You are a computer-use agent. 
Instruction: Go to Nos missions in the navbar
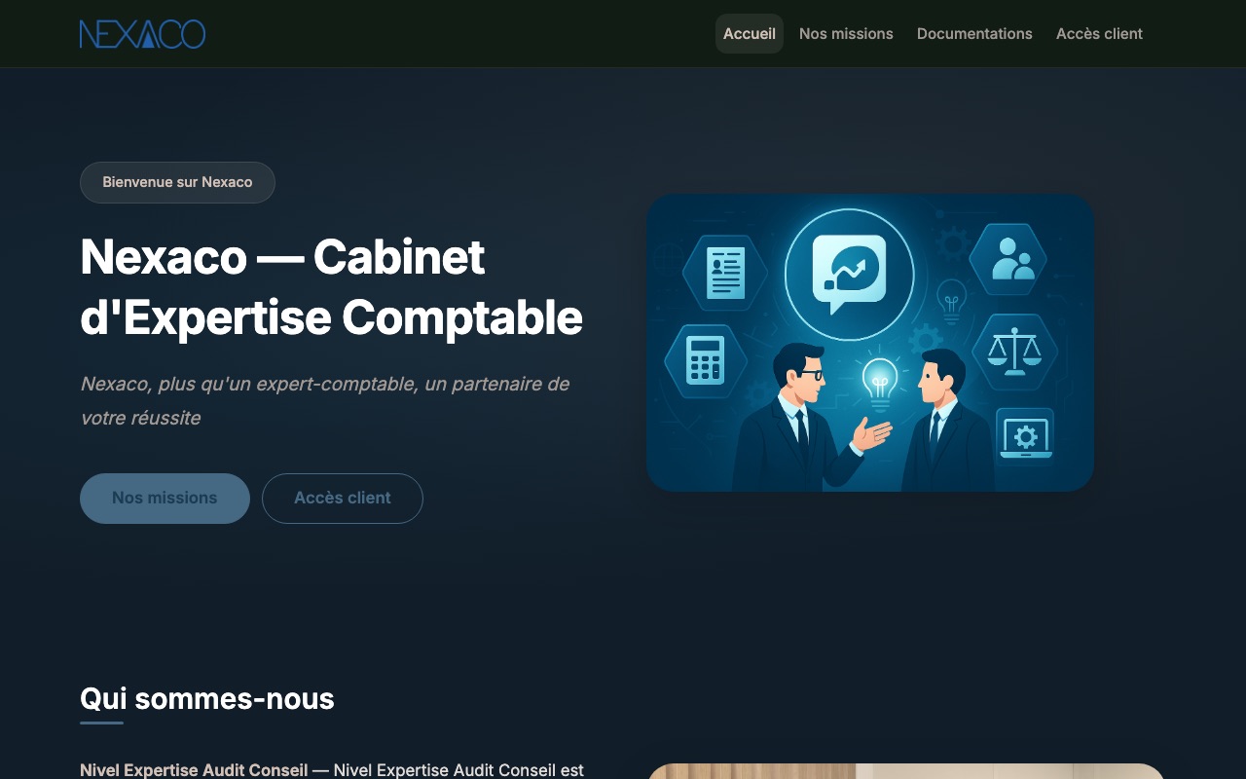coord(846,34)
